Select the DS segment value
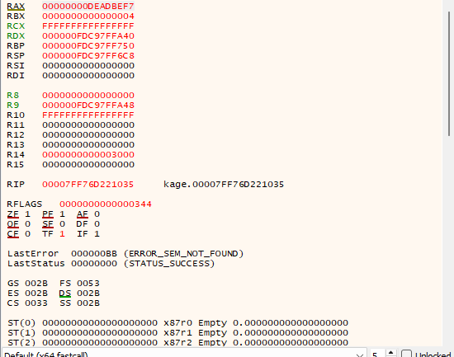The image size is (454, 357). [88, 293]
